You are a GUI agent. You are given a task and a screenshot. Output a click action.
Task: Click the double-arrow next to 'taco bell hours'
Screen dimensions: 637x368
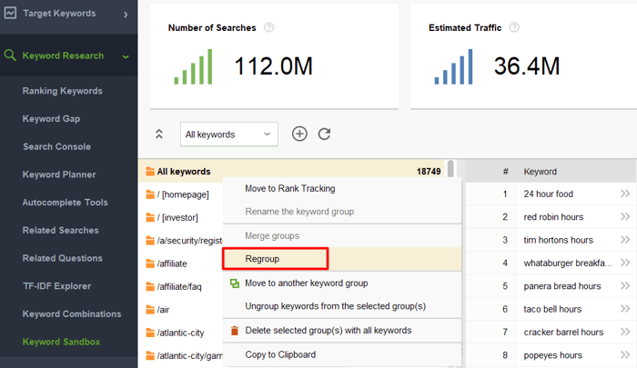click(x=625, y=309)
